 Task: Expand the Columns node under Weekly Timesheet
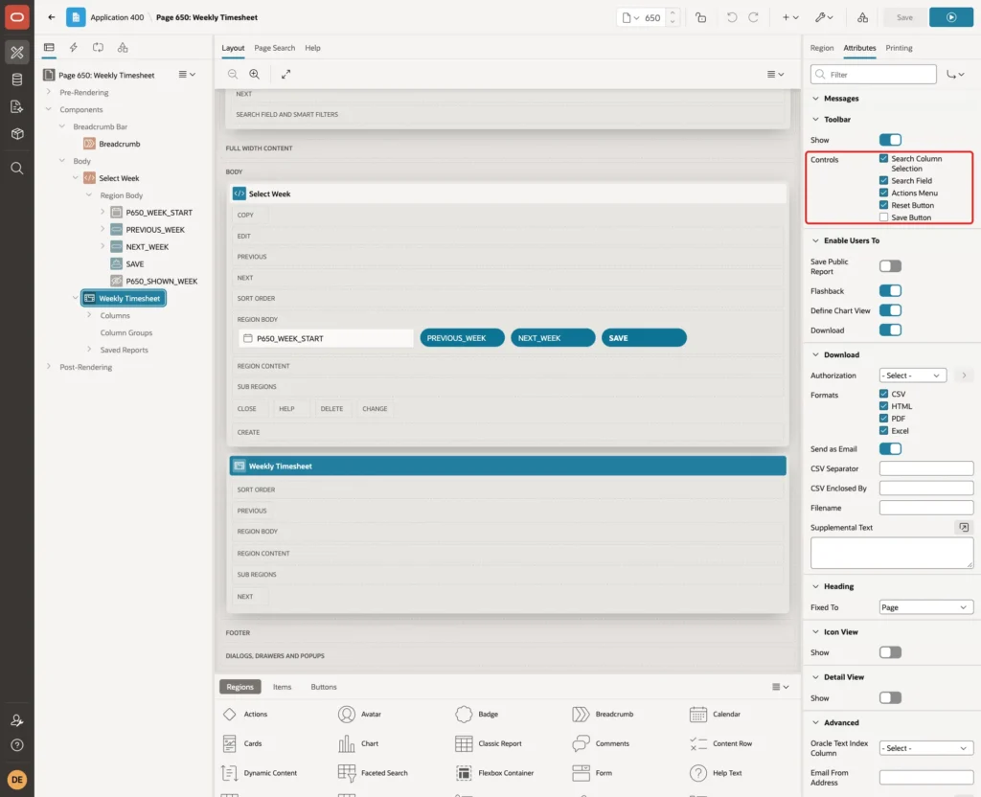tap(89, 315)
